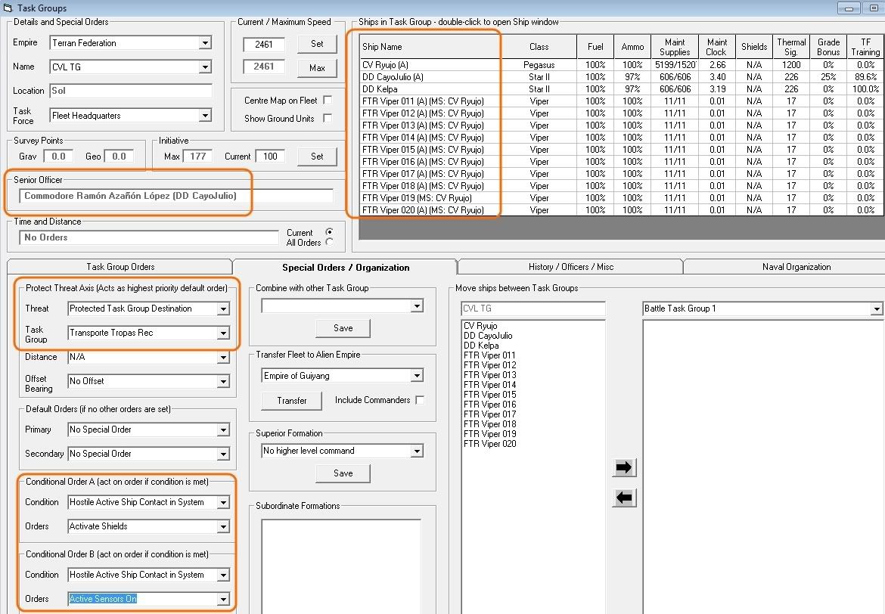Expand the Distance N/A dropdown
Screen dimensions: 885x614
point(223,357)
